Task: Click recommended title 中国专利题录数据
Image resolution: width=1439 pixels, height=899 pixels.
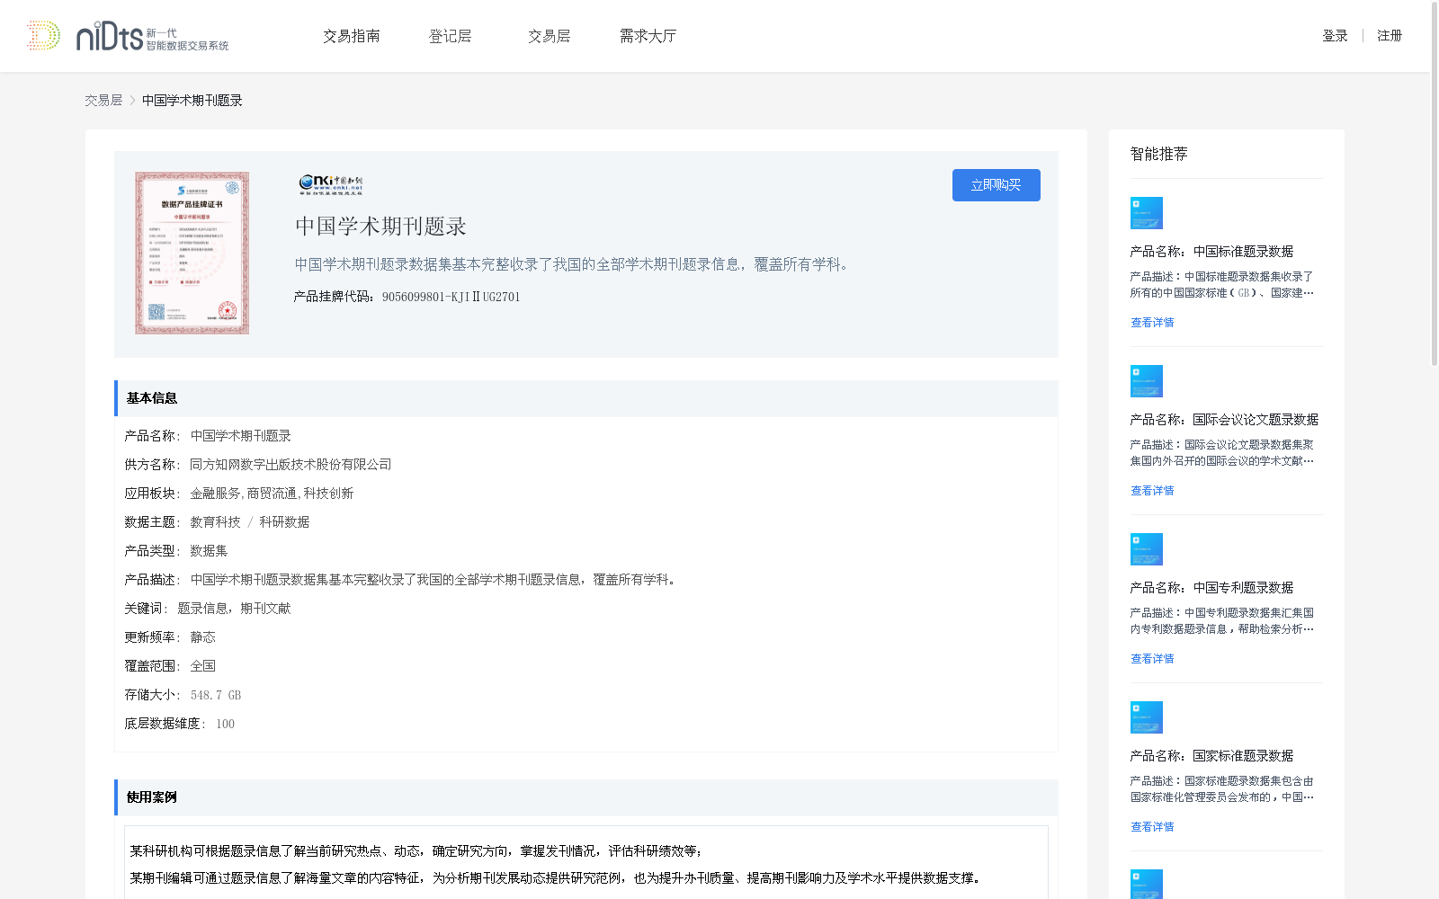Action: point(1244,588)
